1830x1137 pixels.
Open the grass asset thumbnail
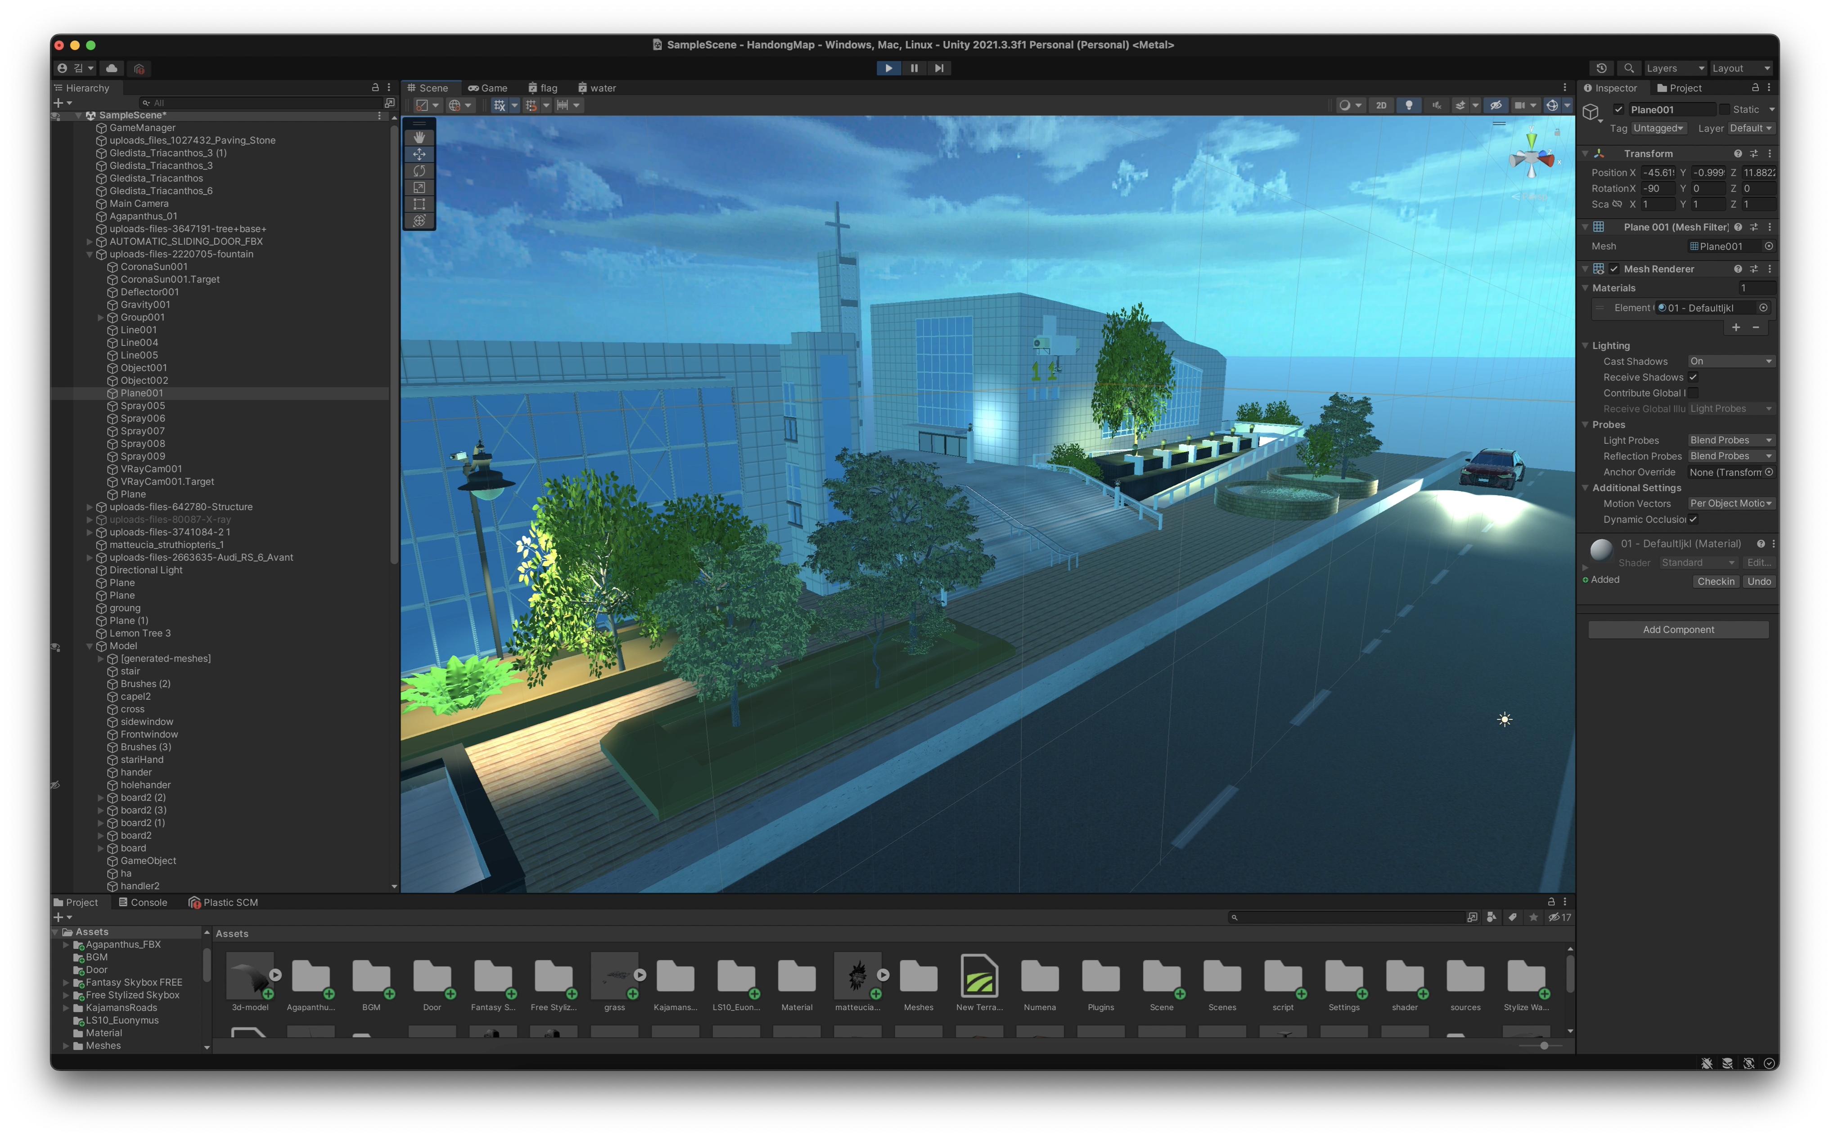614,976
